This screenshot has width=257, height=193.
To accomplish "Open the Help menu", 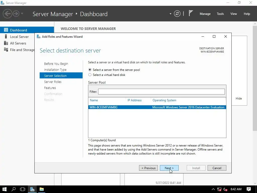I will click(x=247, y=14).
